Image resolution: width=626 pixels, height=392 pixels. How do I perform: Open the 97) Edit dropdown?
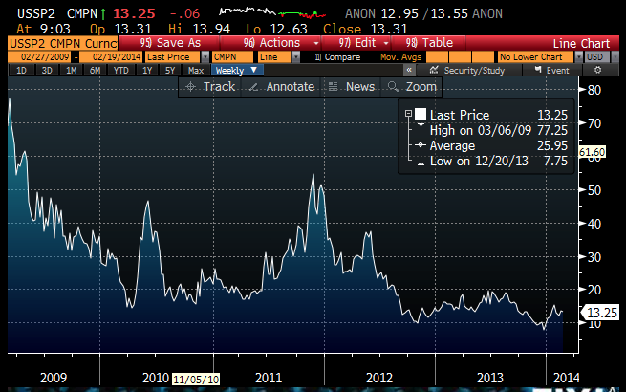click(x=364, y=43)
